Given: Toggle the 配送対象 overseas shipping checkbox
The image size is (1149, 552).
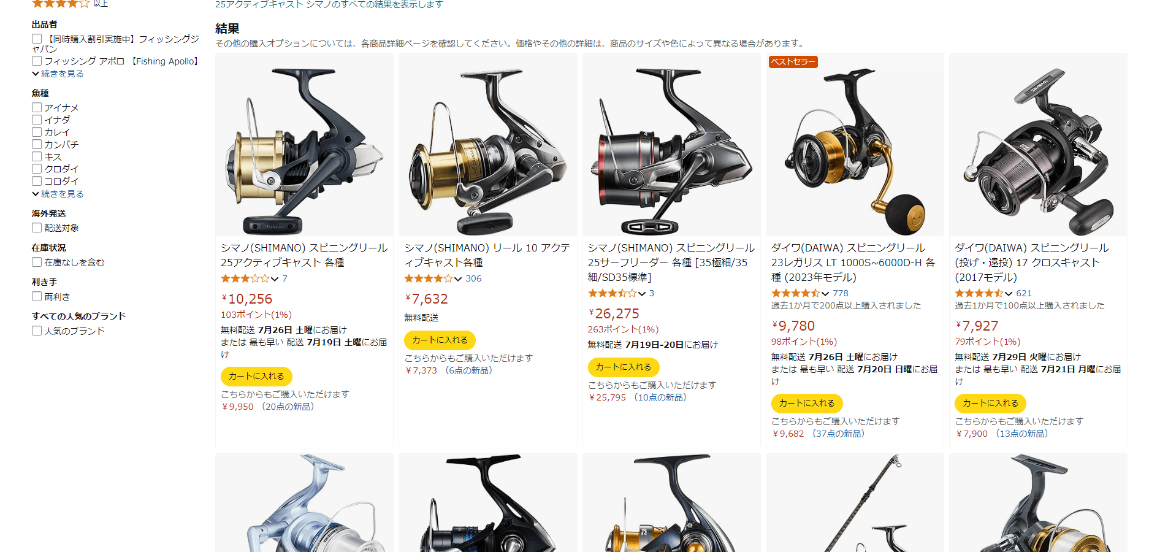Looking at the screenshot, I should tap(37, 228).
